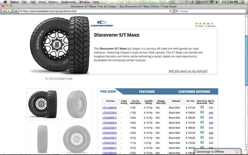Open the Help menu
This screenshot has height=155, width=248.
(x=96, y=2)
